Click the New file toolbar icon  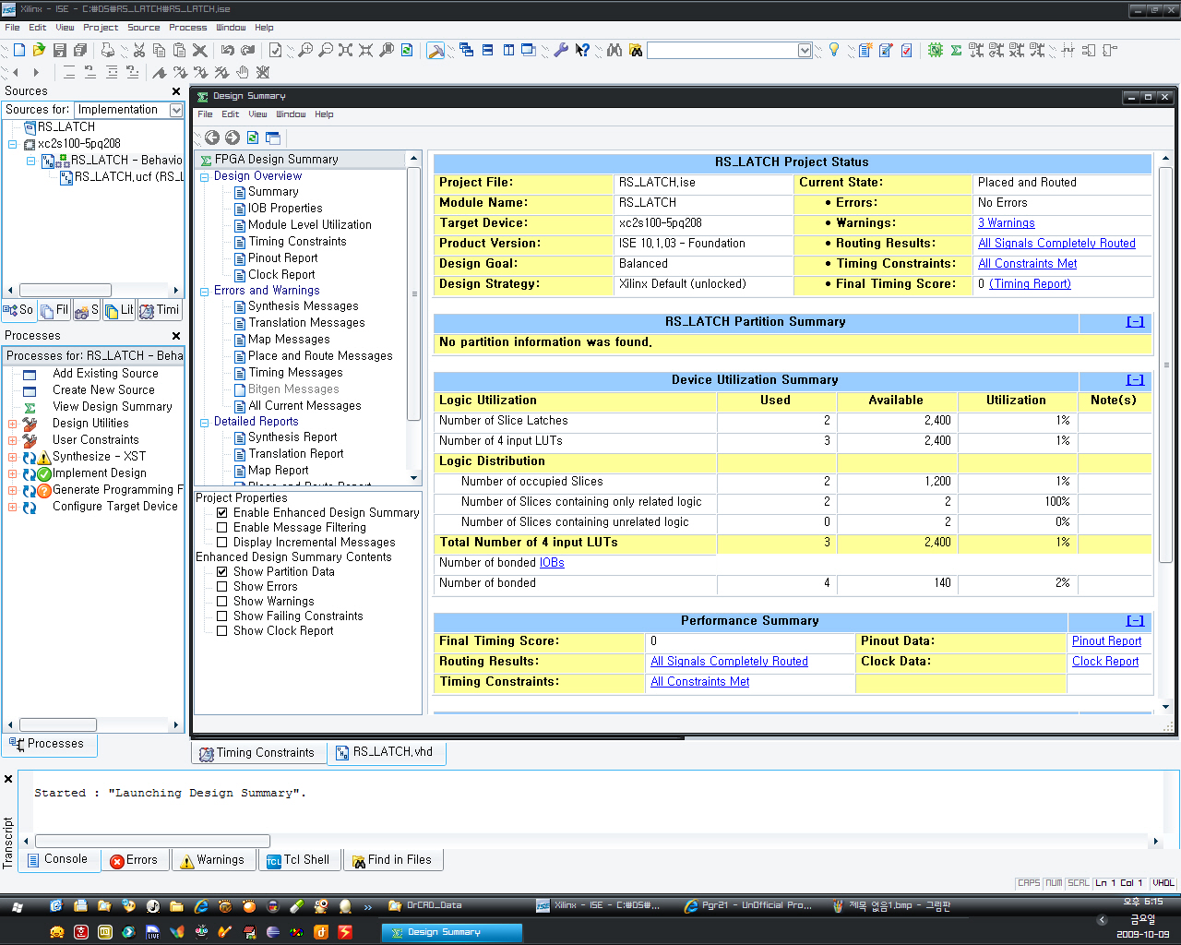(x=18, y=50)
